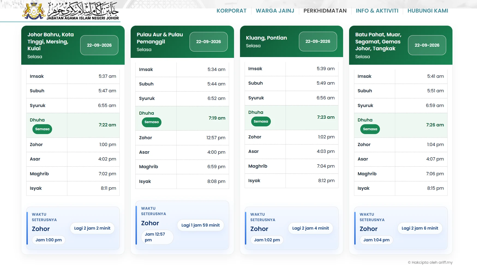This screenshot has width=477, height=270.
Task: Click the 'Lagi 2 jam 4 minit' pill
Action: [311, 228]
